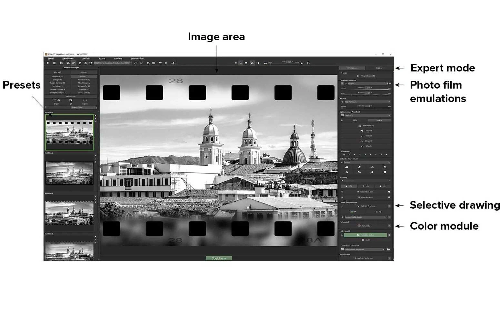Select the Rollfilm 7 preset thumbnail
This screenshot has height=312, width=500.
click(x=69, y=173)
